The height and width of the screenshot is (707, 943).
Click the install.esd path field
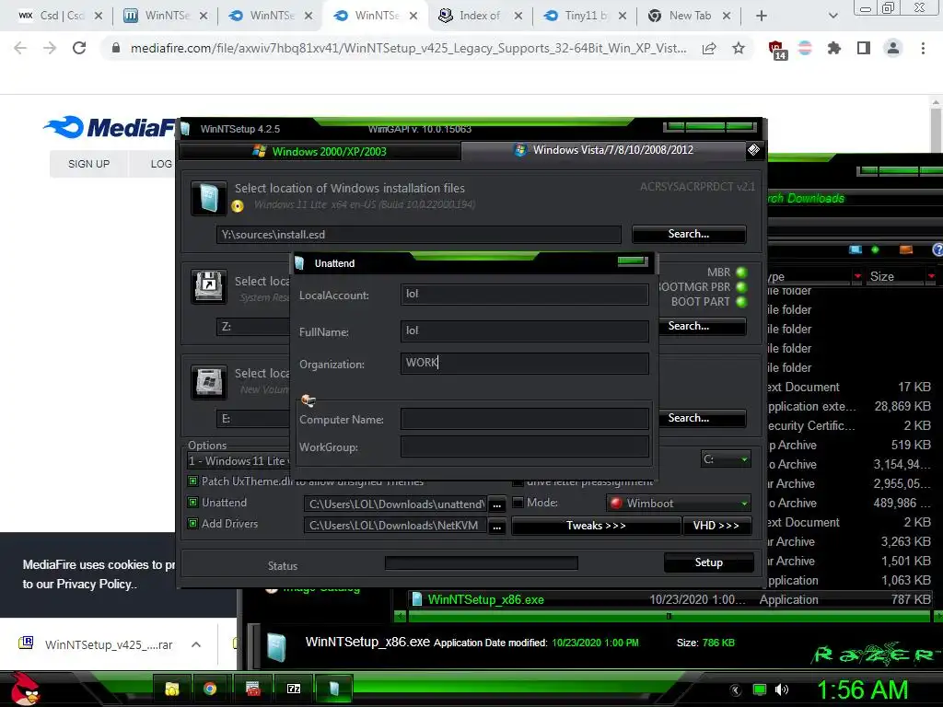pos(419,235)
